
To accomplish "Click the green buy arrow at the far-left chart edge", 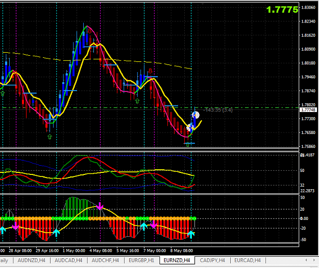I will [3, 94].
